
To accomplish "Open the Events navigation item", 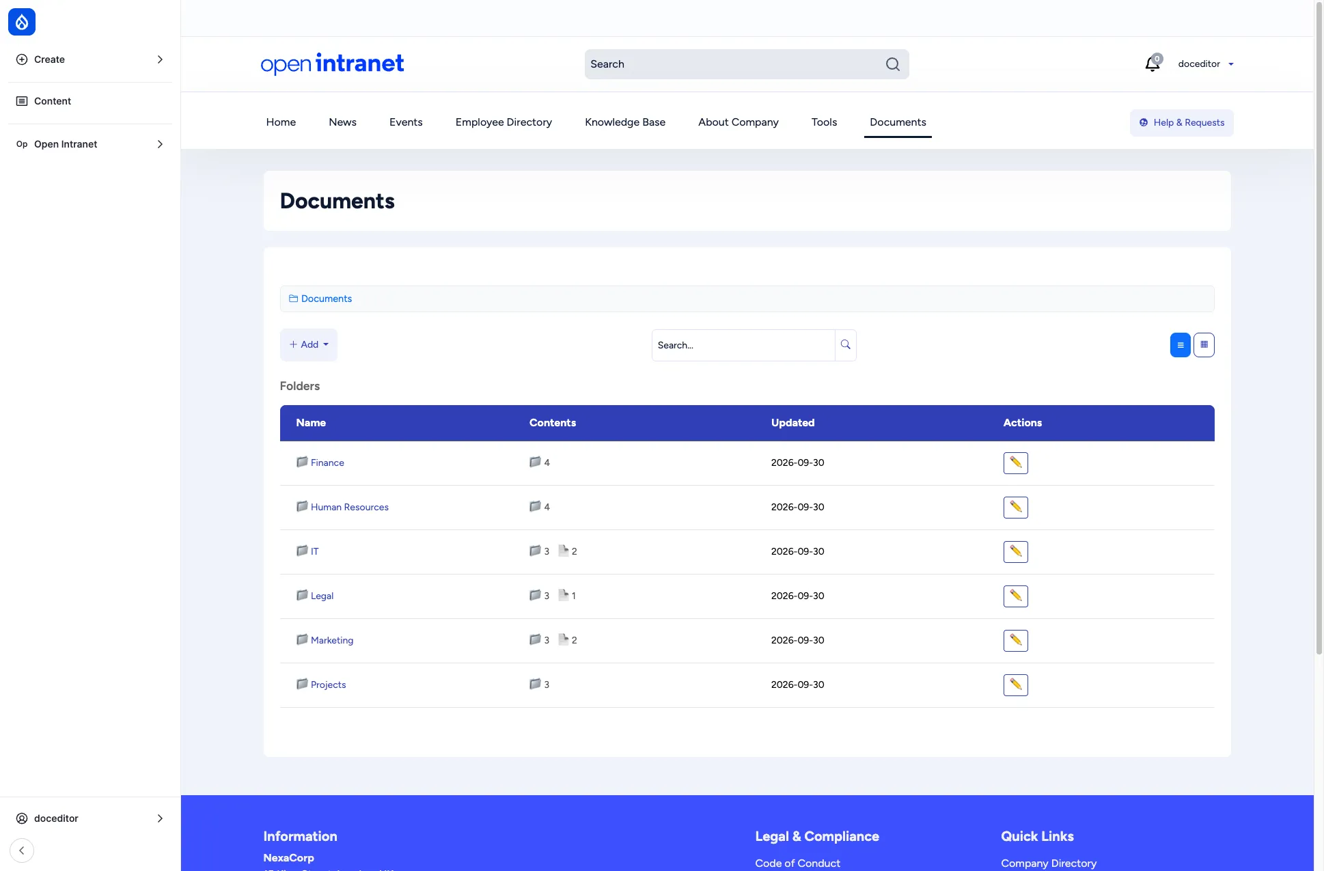I will 406,122.
